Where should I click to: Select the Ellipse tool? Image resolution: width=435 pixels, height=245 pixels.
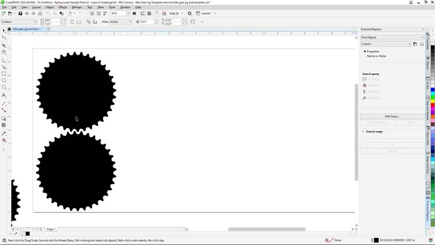tap(4, 80)
